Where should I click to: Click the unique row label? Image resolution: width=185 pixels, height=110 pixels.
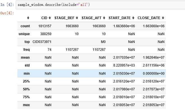pos(24,34)
